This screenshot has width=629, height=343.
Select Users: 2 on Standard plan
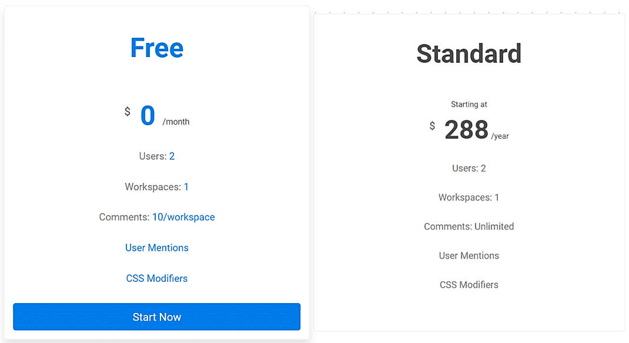coord(469,168)
